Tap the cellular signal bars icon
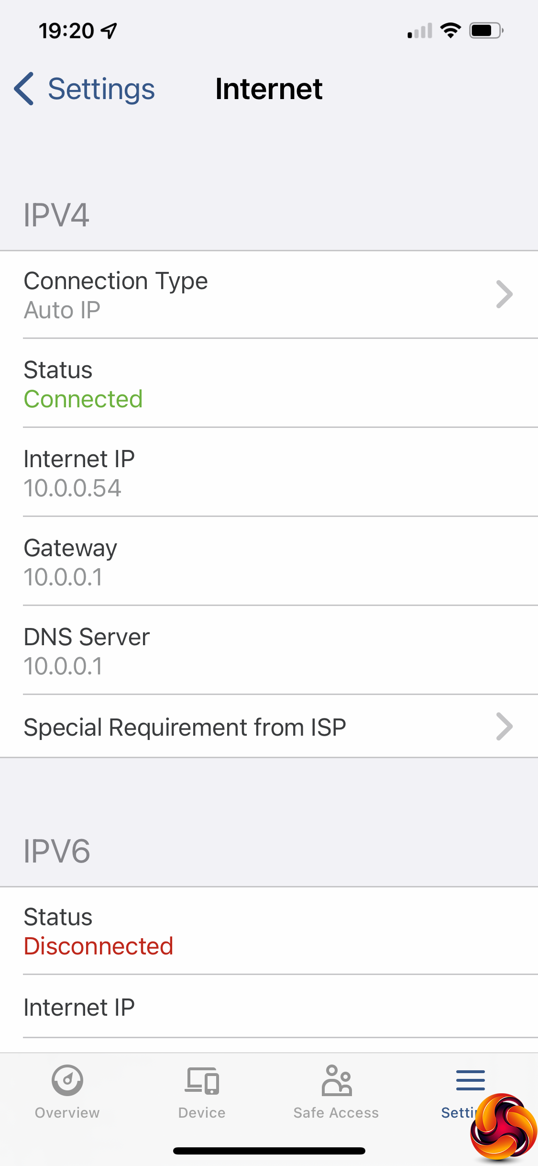 420,31
